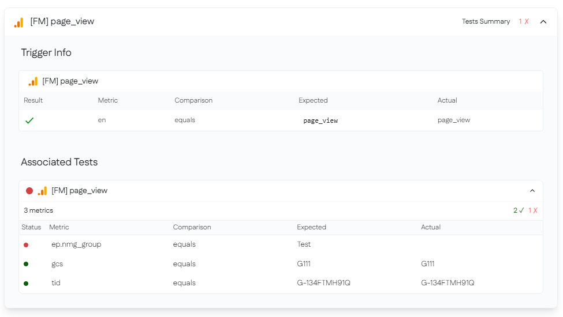Click the 1 X failed count in metrics row
Viewport: 563px width, 317px height.
click(x=533, y=210)
